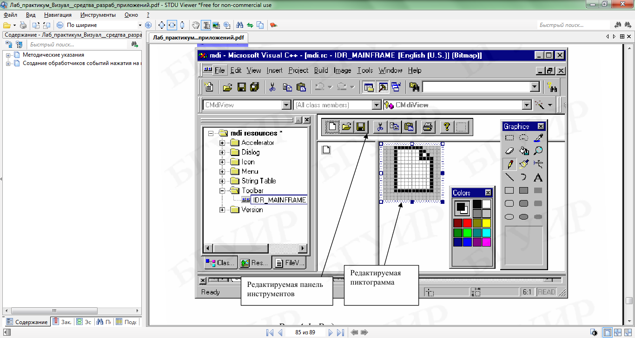Show the tab list grid button
Screen dimensions: 635x338
click(622, 36)
